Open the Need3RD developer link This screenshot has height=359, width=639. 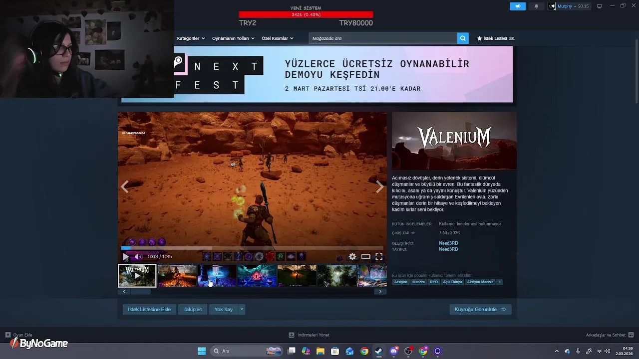pyautogui.click(x=448, y=243)
